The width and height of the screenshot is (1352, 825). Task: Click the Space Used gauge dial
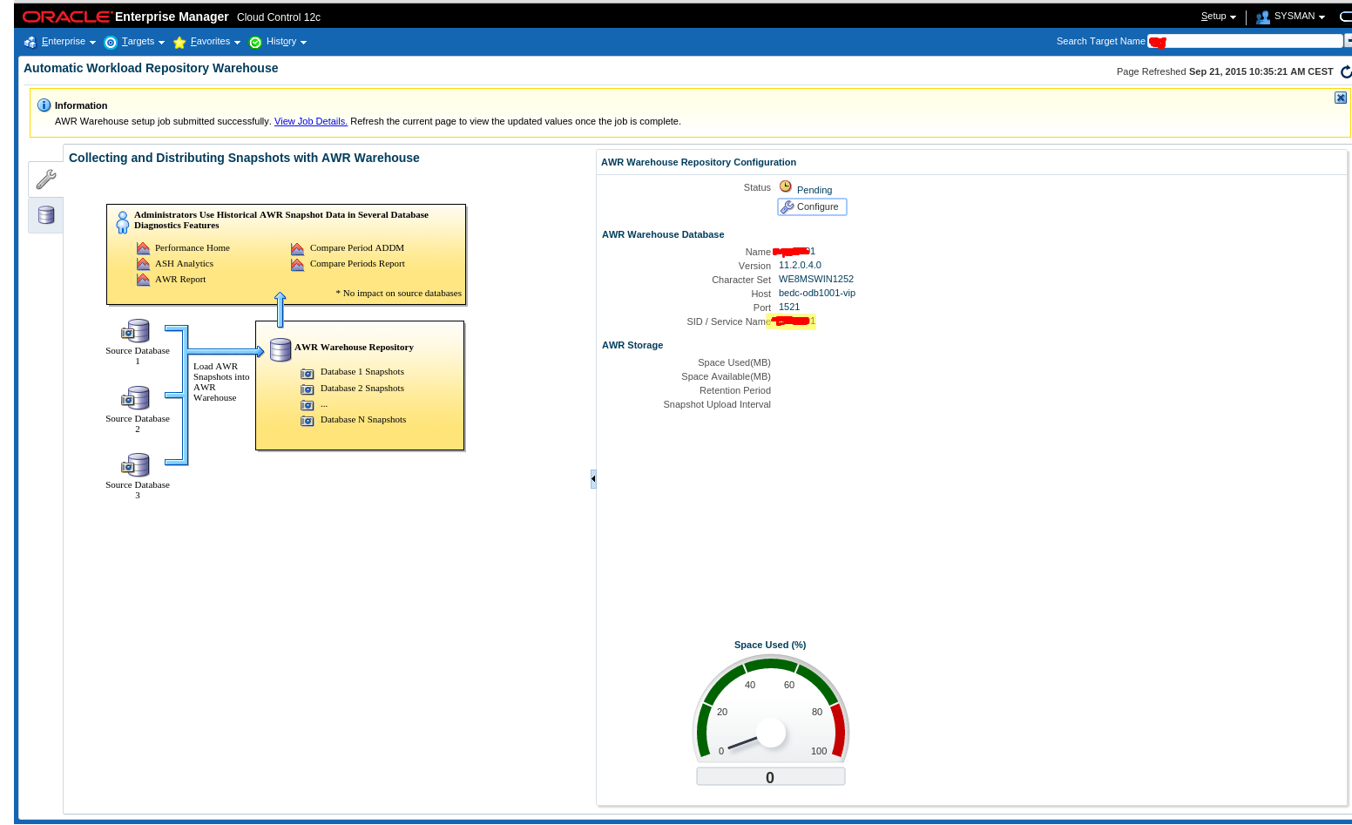(770, 711)
